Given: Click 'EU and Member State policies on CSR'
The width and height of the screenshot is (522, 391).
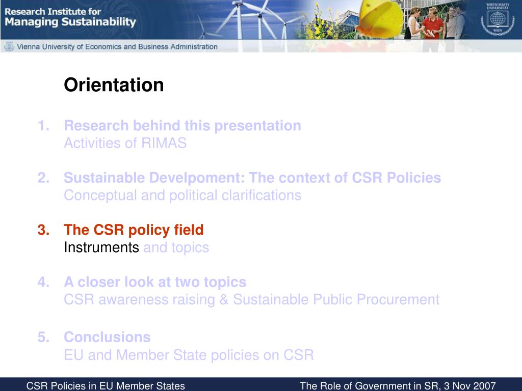Looking at the screenshot, I should 189,355.
